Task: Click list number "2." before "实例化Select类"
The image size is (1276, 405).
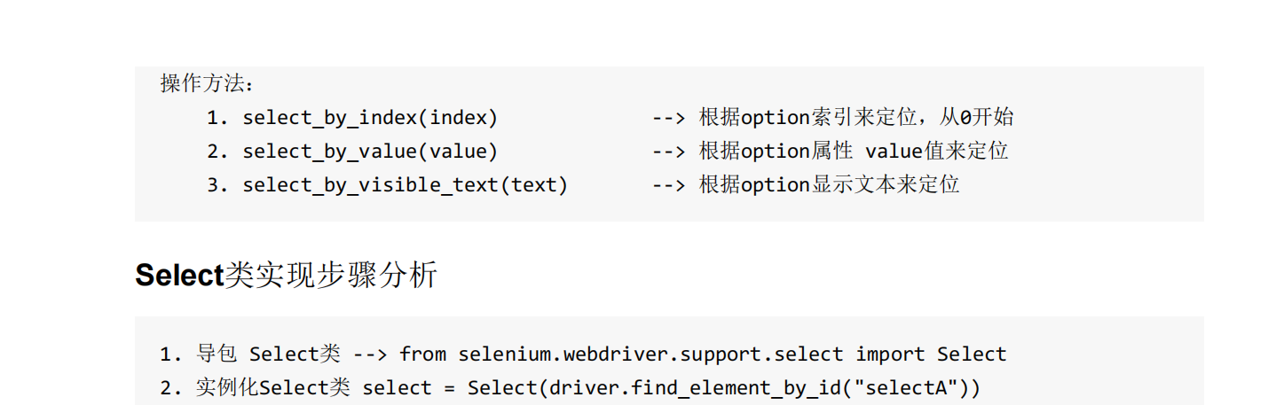Action: click(170, 388)
